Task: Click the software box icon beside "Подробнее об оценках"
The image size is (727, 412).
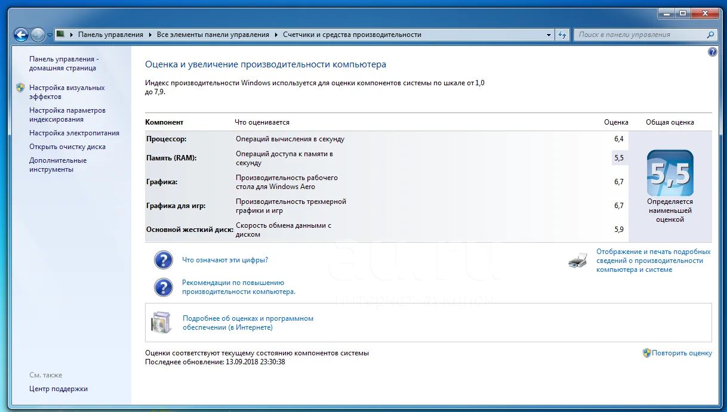Action: coord(161,323)
